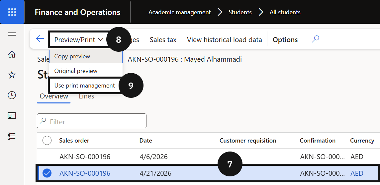Click the All students breadcrumb
This screenshot has height=185, width=380.
[285, 12]
